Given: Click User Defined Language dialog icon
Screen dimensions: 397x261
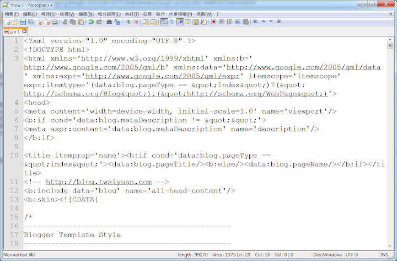Looking at the screenshot, I should (x=187, y=22).
